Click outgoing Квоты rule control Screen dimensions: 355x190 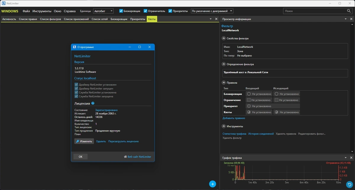click(x=286, y=112)
